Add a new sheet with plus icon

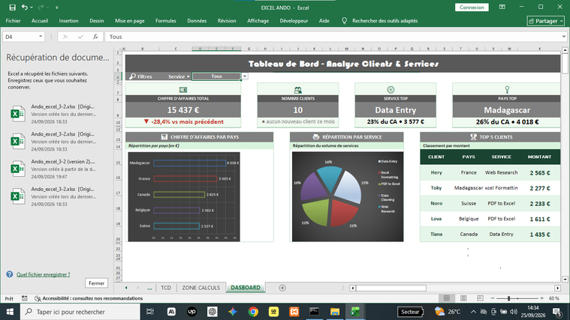point(282,288)
